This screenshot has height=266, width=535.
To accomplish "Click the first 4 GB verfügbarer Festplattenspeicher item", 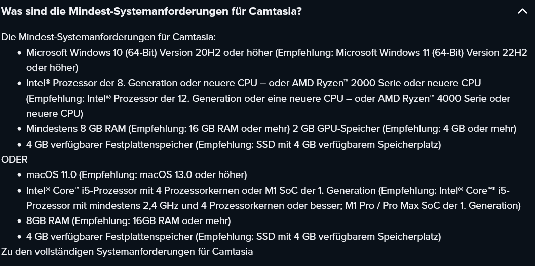I will [x=234, y=145].
